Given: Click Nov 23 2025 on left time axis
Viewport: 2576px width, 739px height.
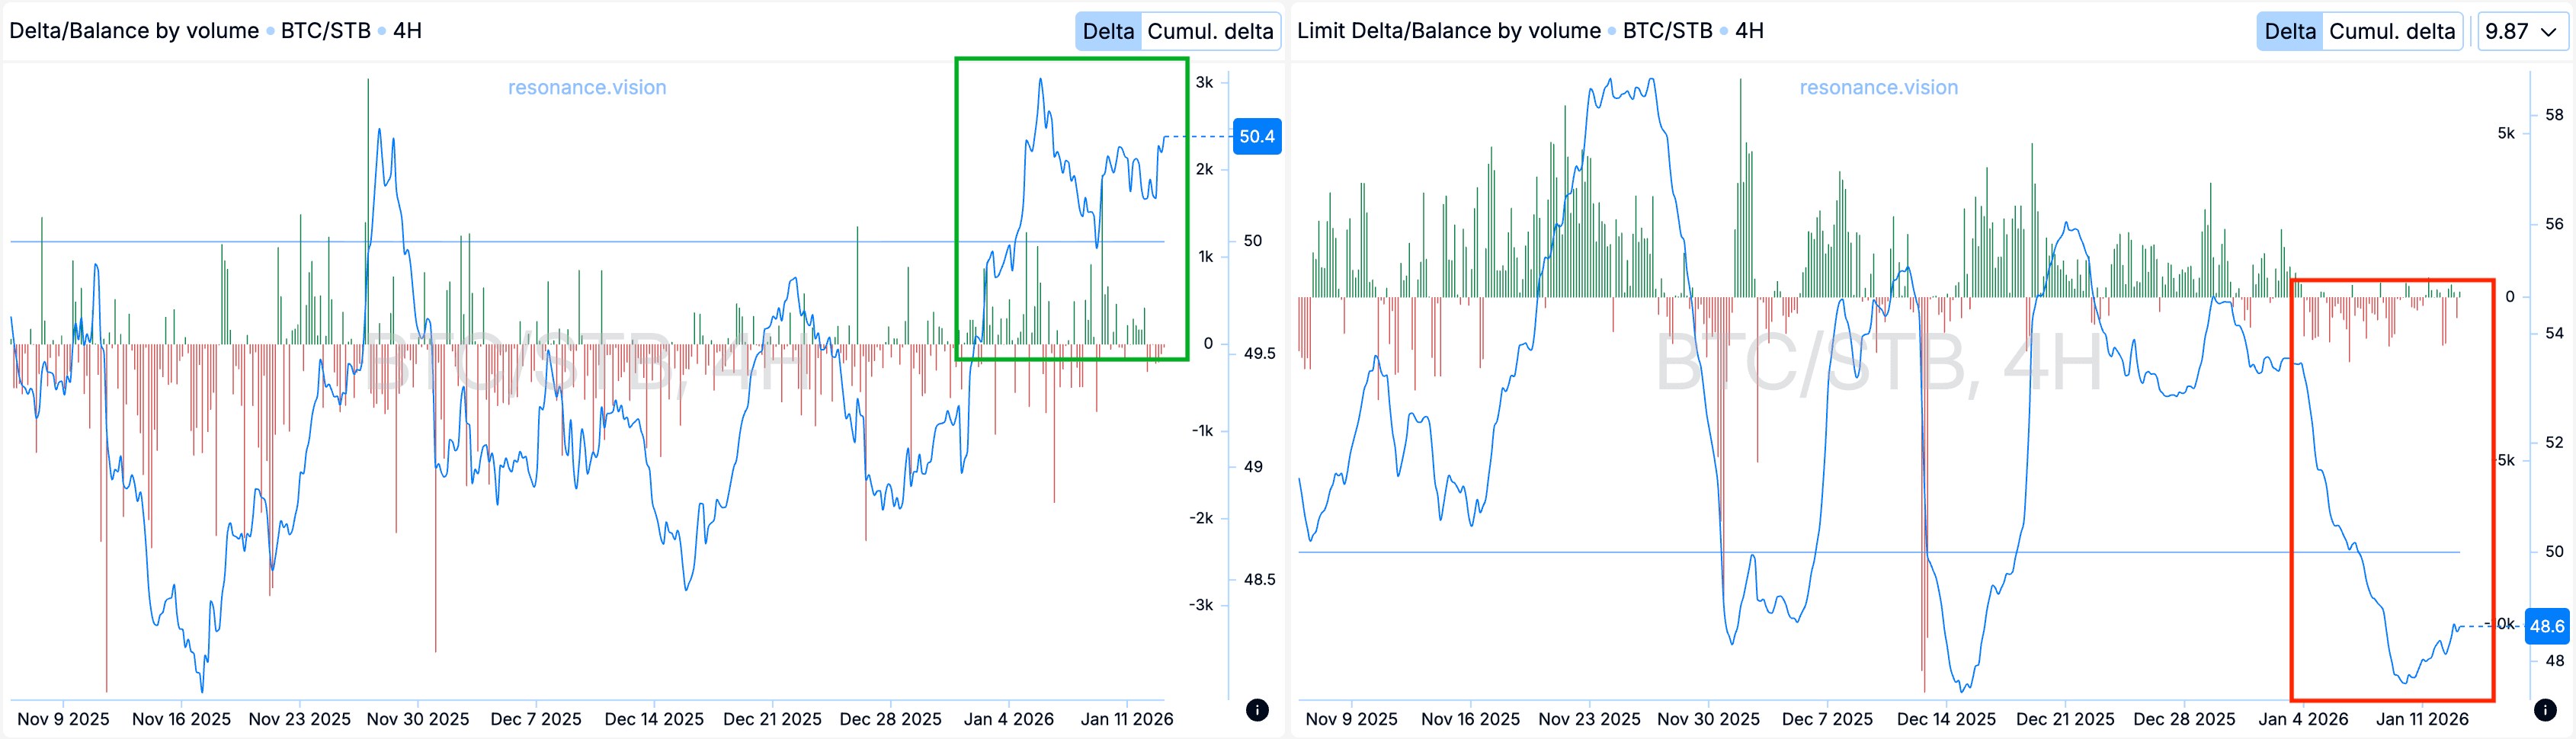Looking at the screenshot, I should click(299, 719).
